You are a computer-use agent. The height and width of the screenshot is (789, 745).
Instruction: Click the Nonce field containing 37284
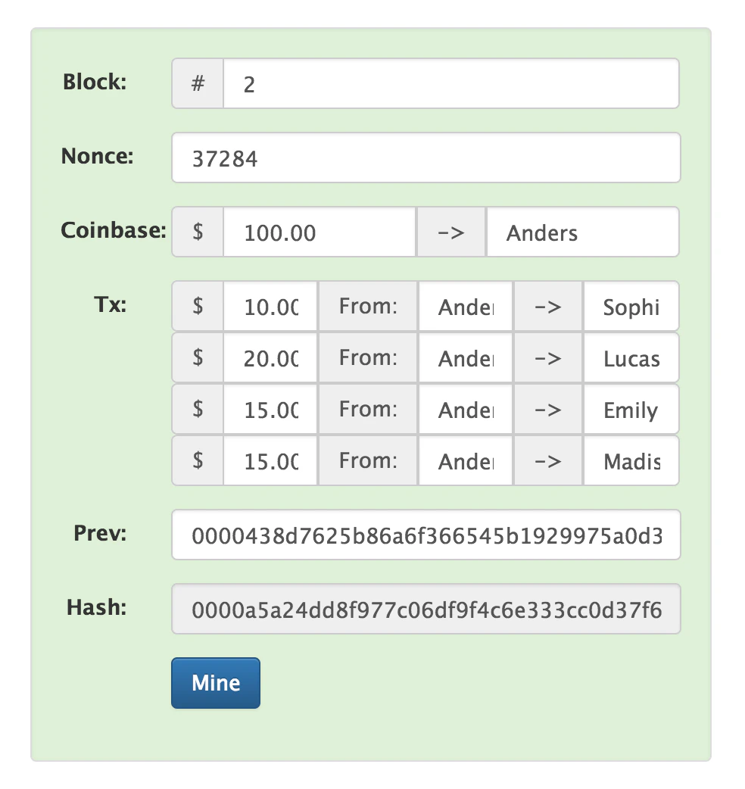[425, 157]
